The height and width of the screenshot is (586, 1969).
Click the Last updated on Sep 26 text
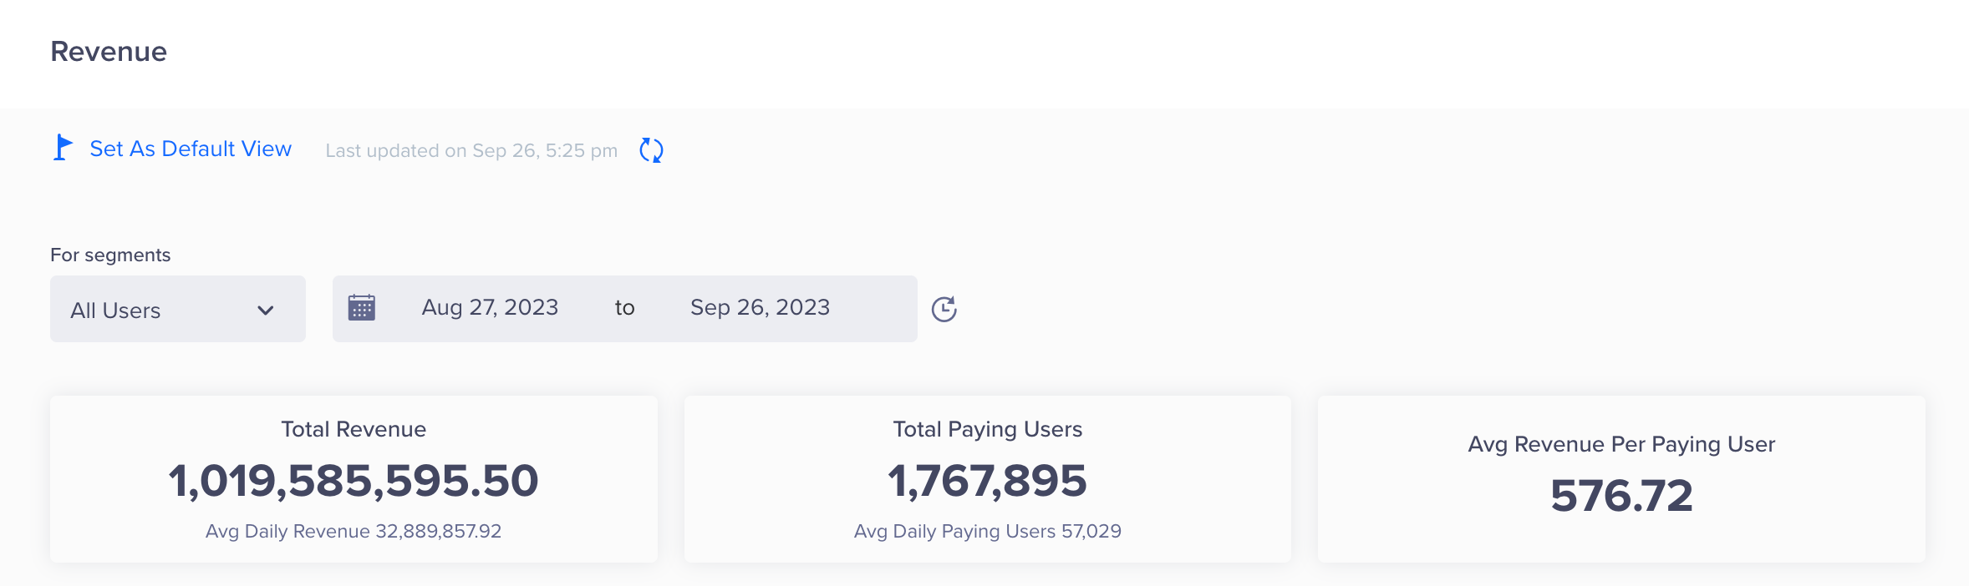(471, 151)
